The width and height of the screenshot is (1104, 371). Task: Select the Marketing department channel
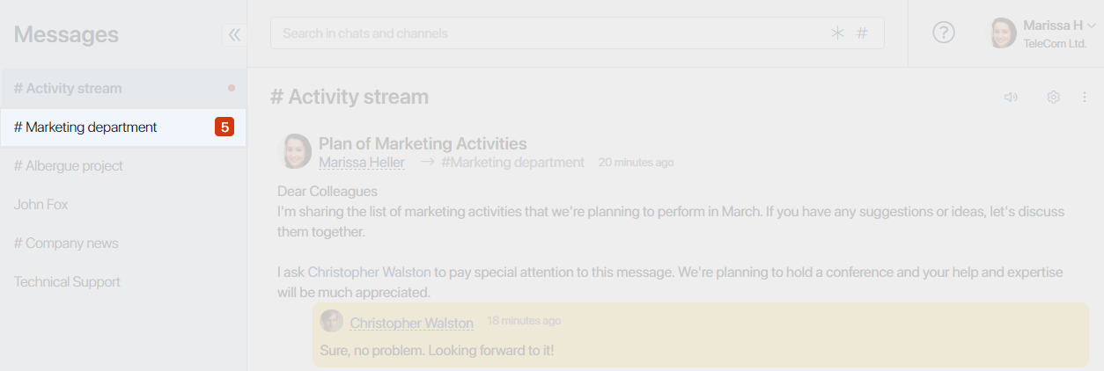coord(123,127)
